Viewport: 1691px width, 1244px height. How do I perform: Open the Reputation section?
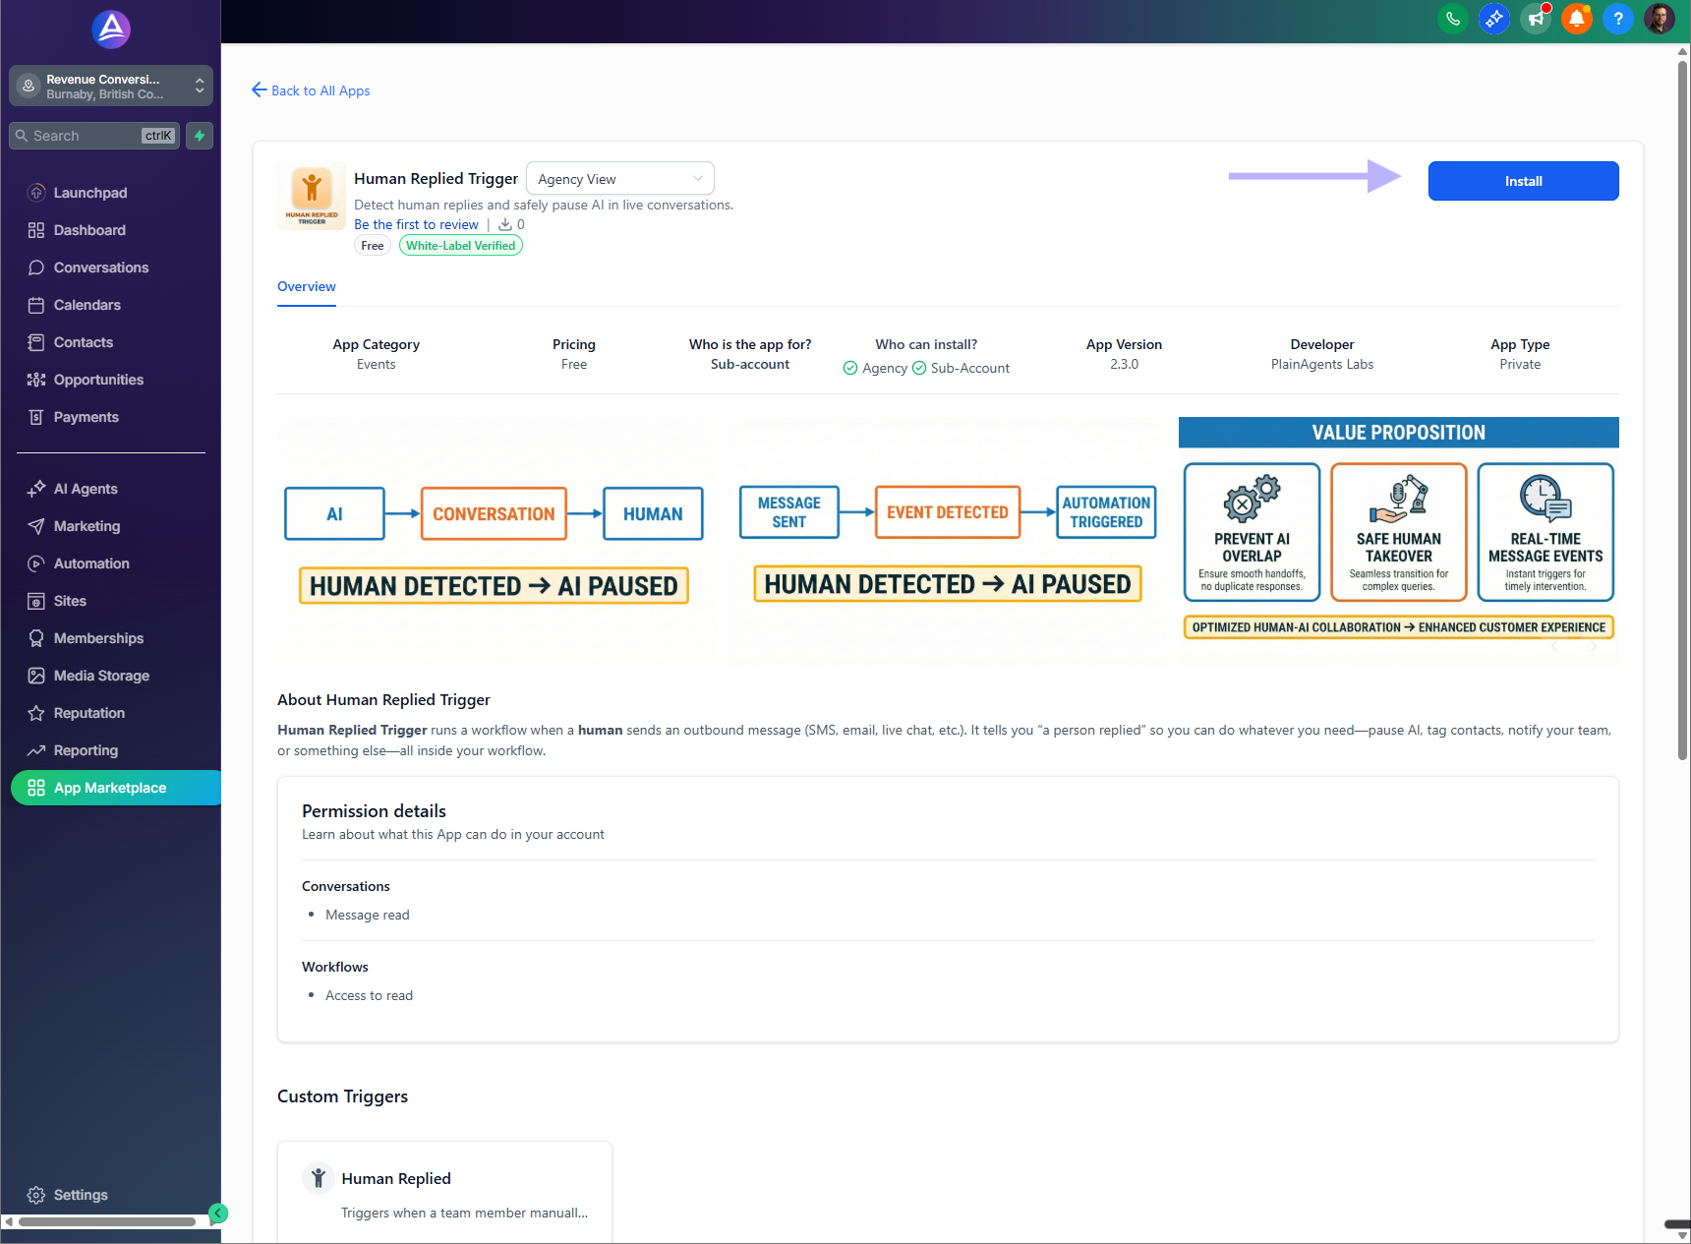point(88,713)
